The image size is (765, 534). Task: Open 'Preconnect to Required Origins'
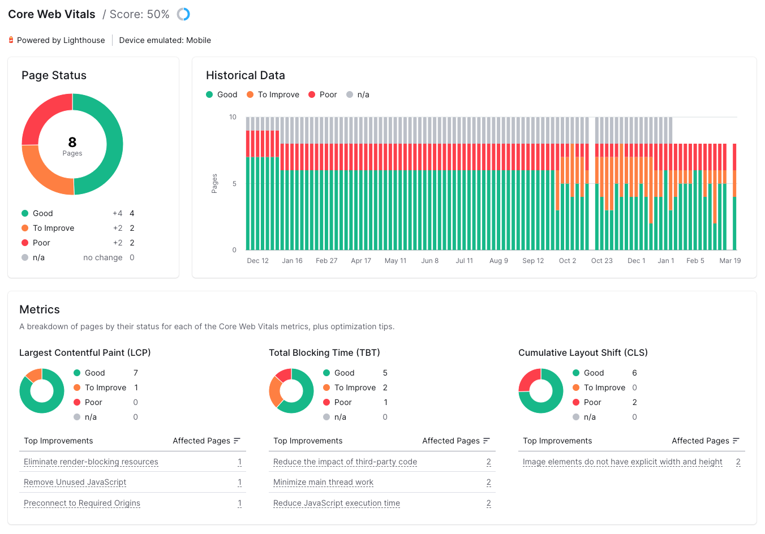click(81, 503)
